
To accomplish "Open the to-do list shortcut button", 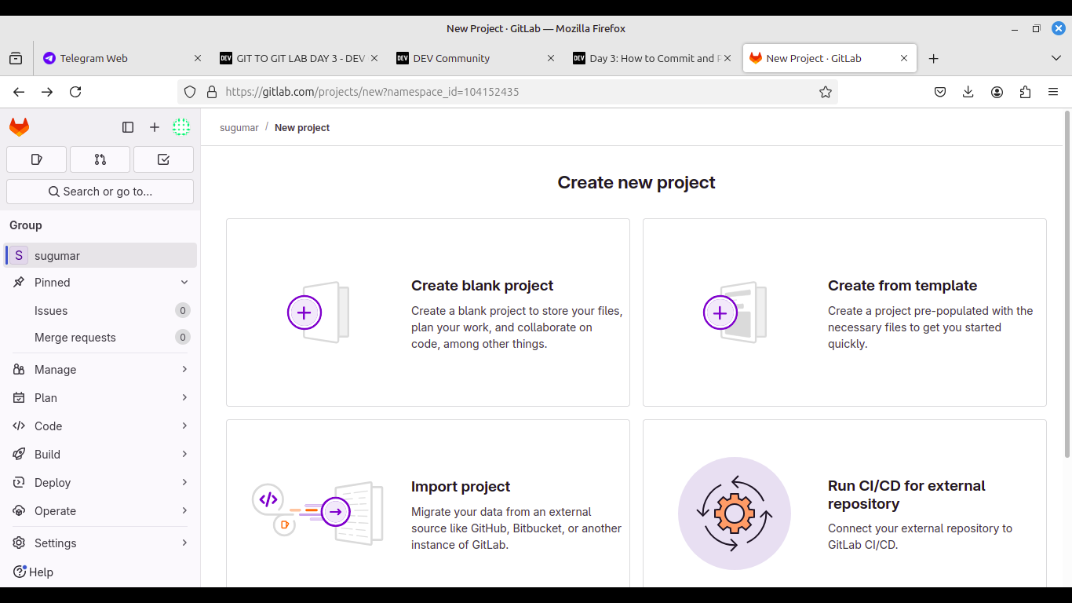I will pos(163,159).
